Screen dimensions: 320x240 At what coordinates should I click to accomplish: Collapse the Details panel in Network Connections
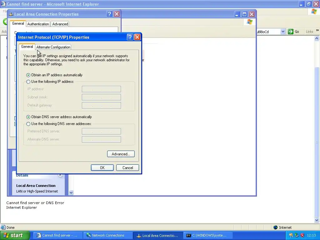(x=60, y=175)
